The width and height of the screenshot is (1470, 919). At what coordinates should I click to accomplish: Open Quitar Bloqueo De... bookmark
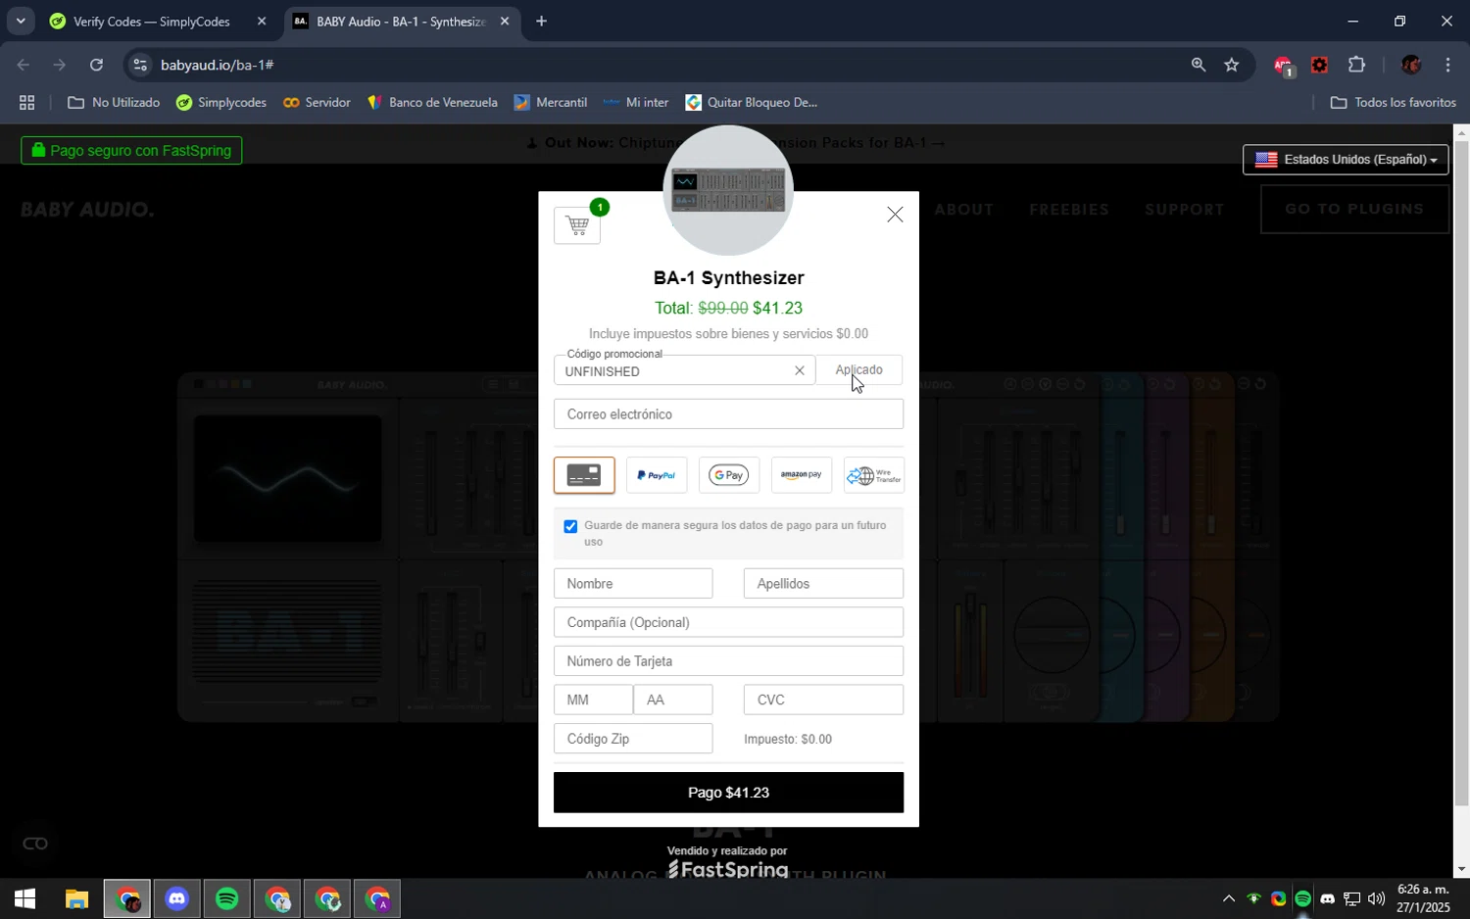click(752, 103)
